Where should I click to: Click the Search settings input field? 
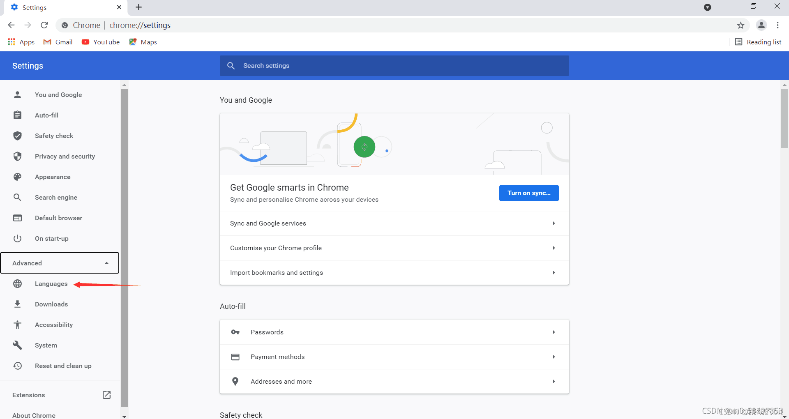[394, 66]
